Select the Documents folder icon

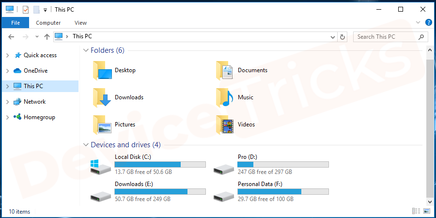(x=224, y=70)
